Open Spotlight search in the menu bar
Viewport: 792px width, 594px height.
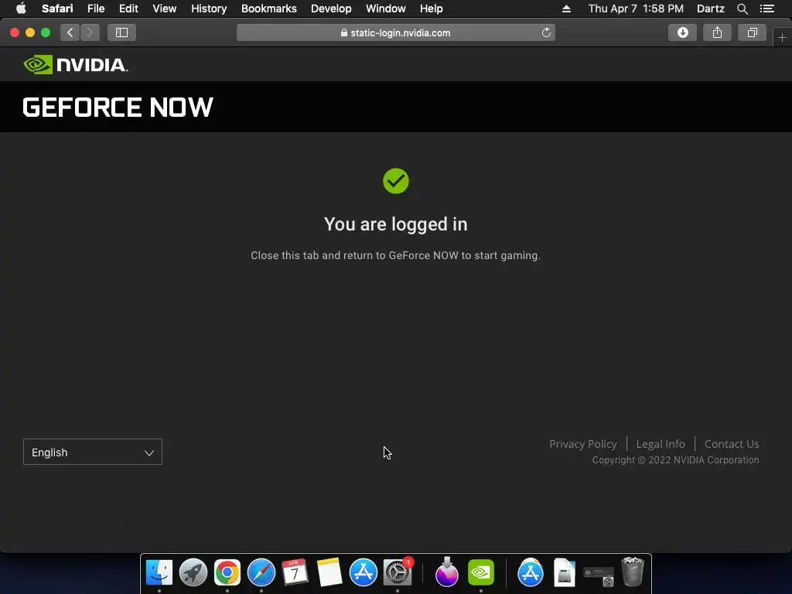pos(742,9)
